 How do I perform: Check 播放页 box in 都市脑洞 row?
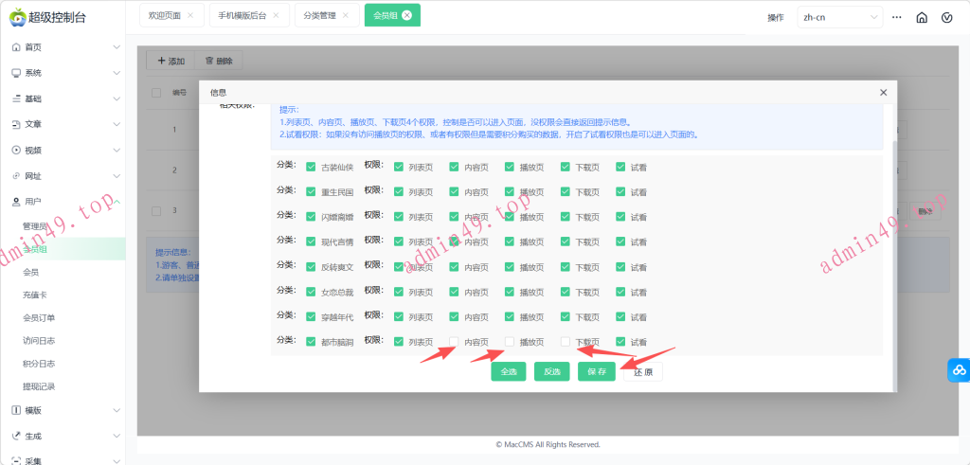click(510, 342)
